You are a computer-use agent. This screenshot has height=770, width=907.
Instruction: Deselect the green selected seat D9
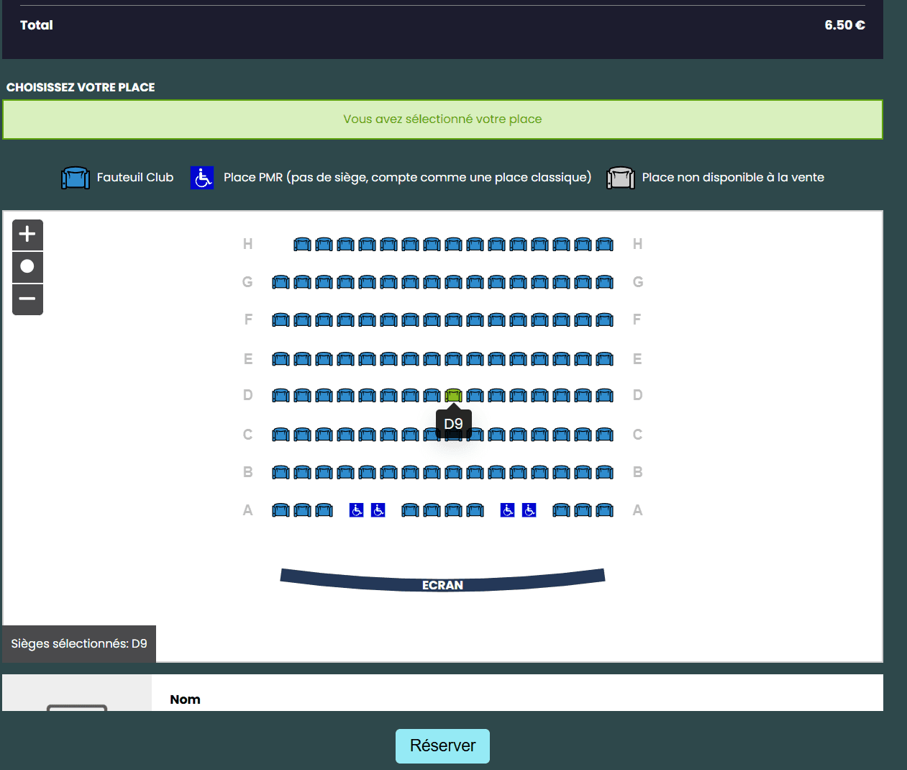point(453,395)
